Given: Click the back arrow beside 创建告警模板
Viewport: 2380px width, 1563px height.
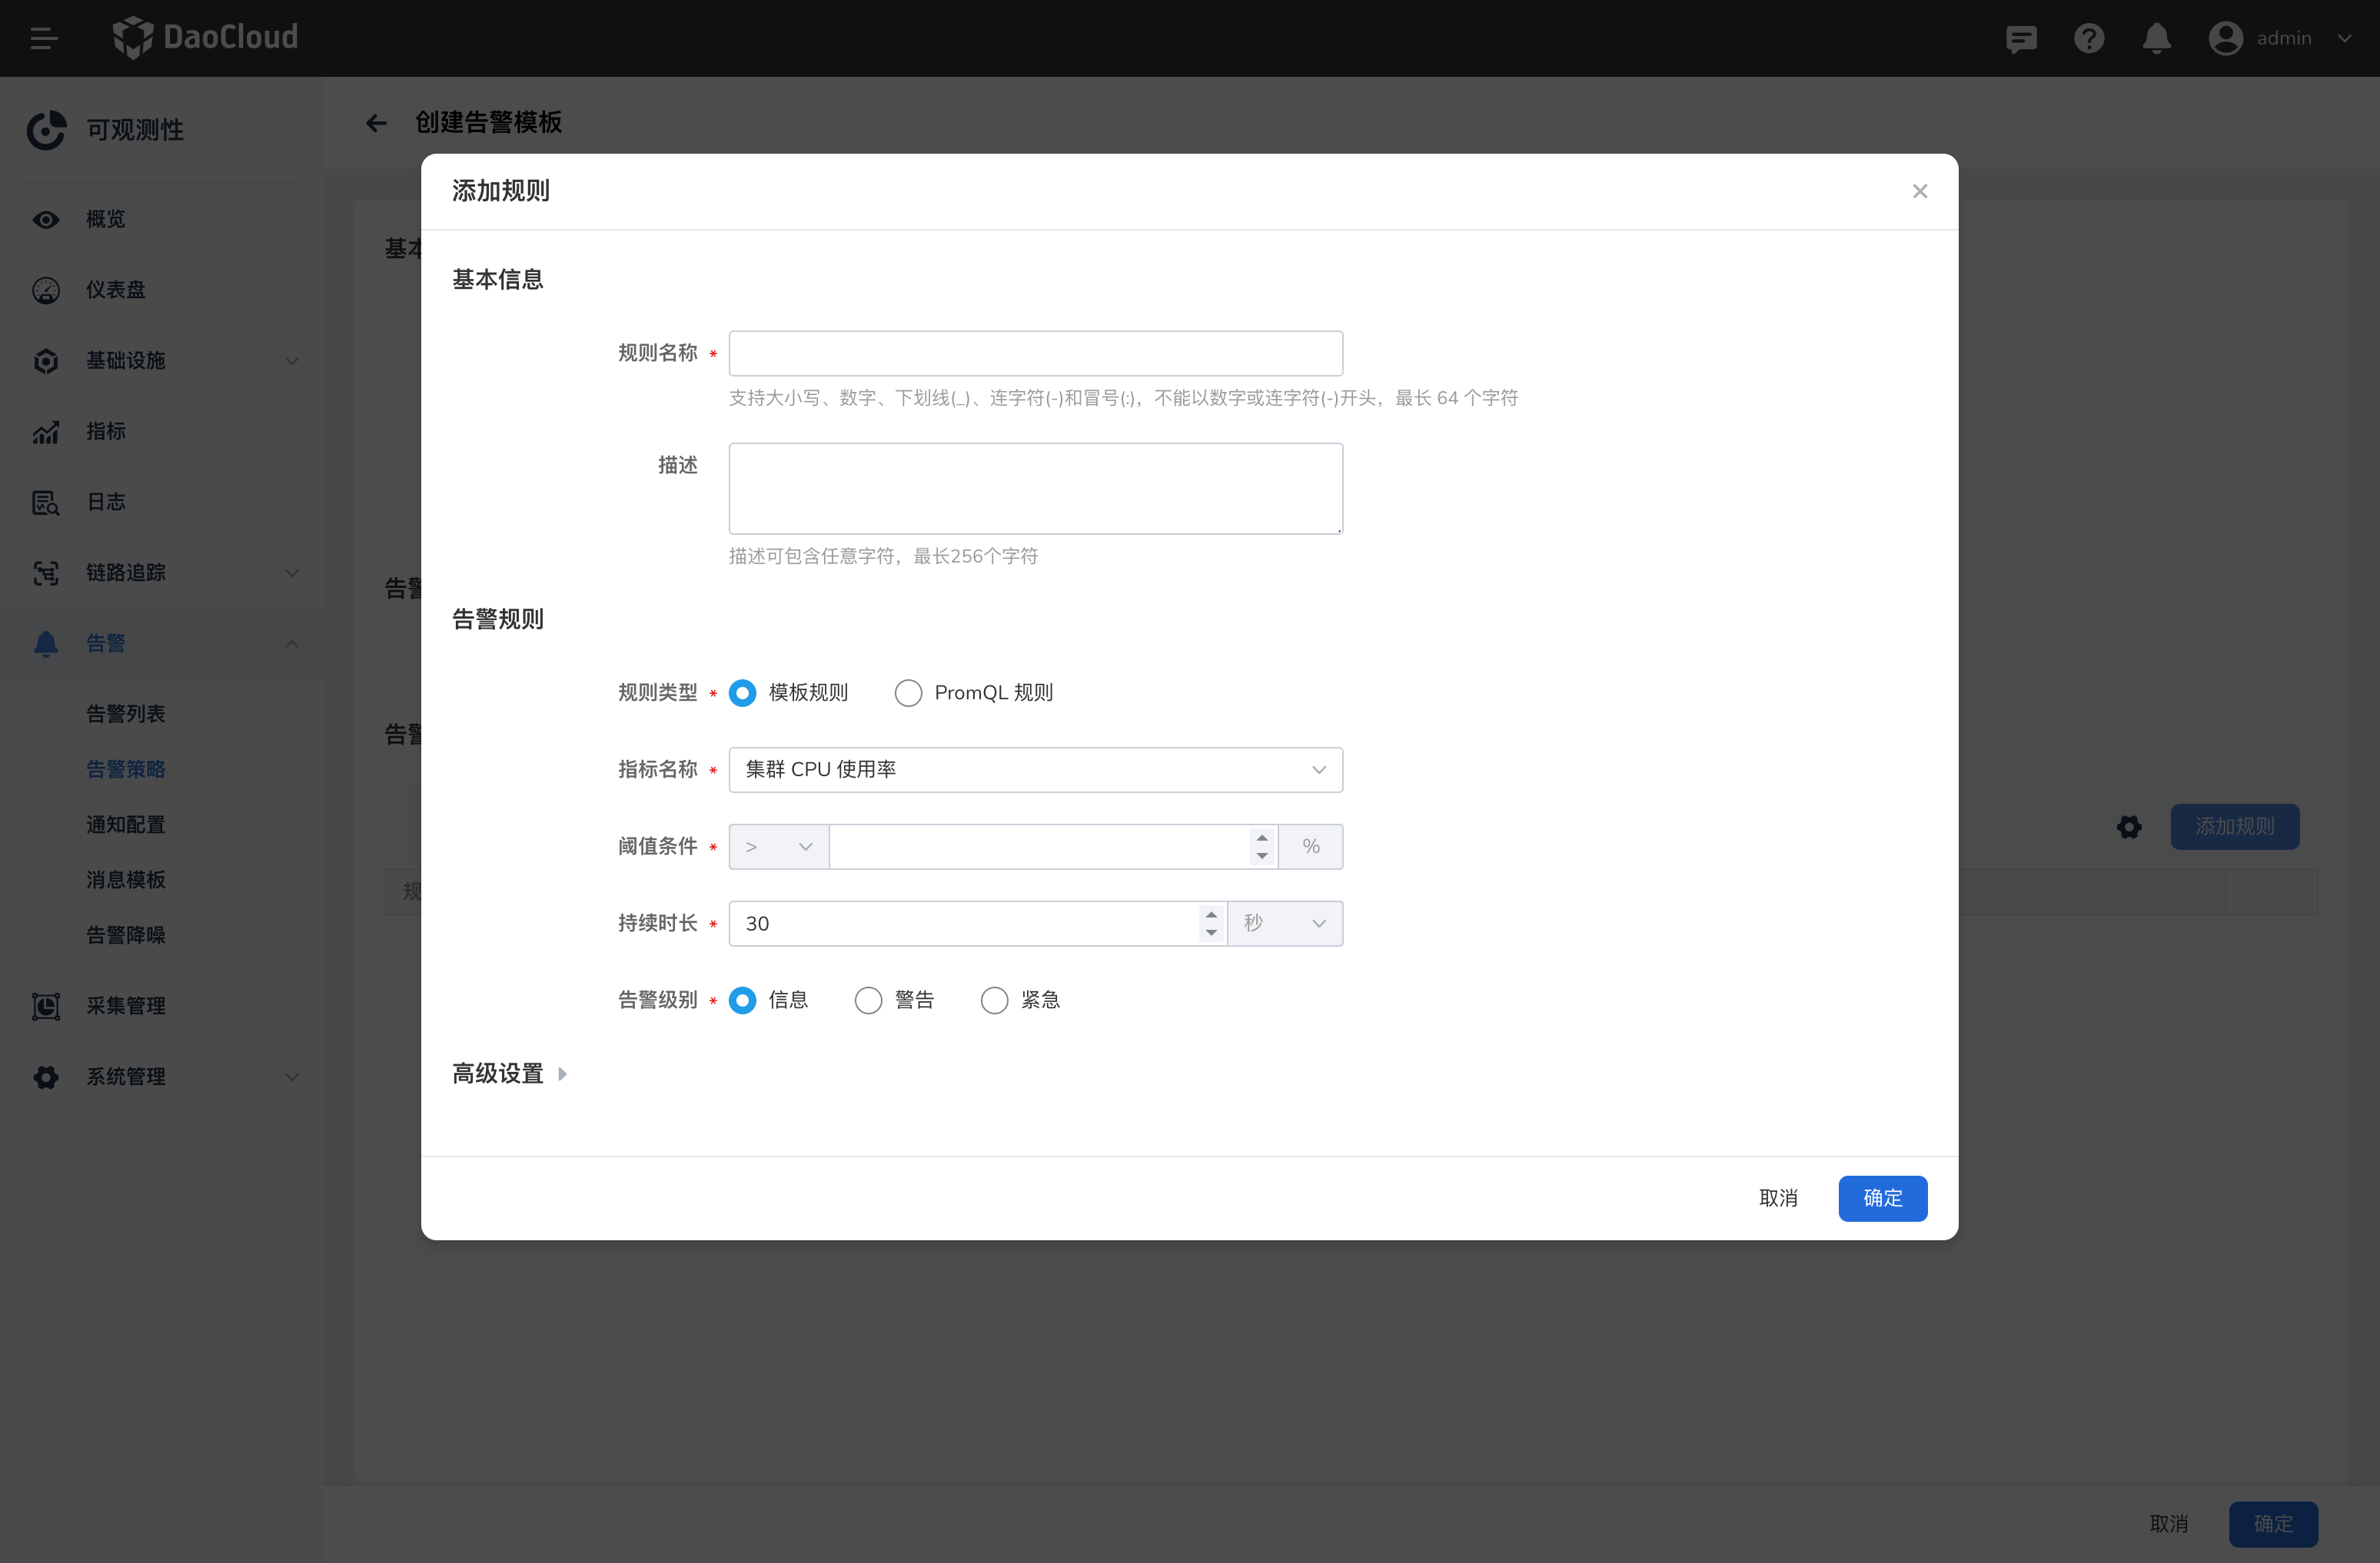Looking at the screenshot, I should coord(376,123).
